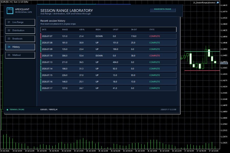Click the 1.14500 price scale label
The width and height of the screenshot is (230, 153).
point(224,49)
